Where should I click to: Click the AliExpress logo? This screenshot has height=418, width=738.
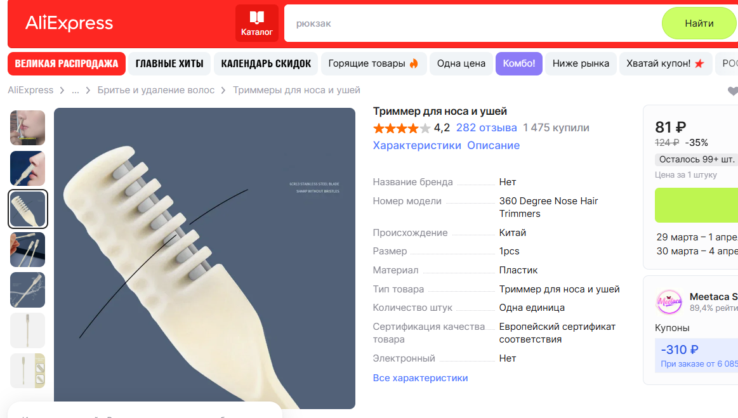pyautogui.click(x=69, y=23)
